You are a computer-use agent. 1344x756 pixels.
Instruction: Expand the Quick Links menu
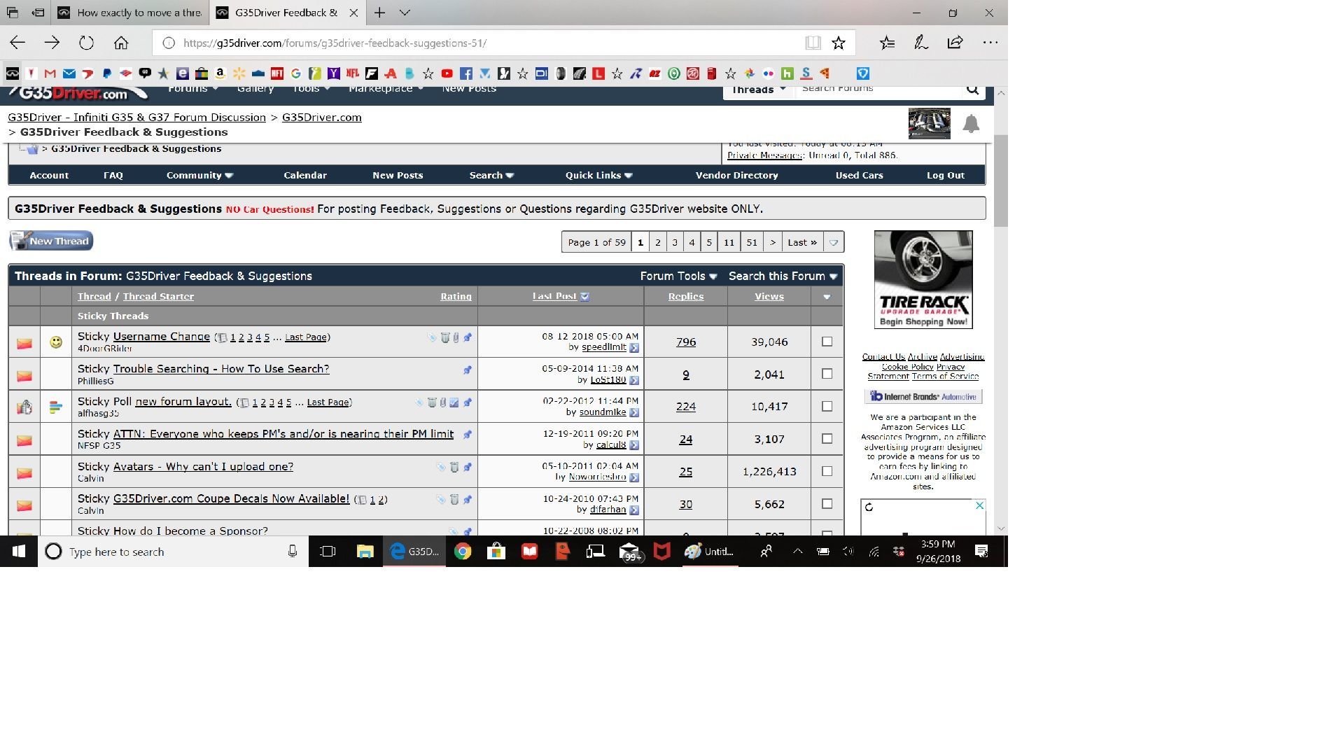598,176
